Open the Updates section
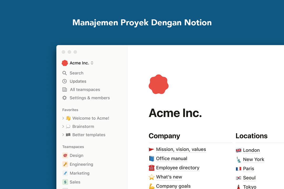Screen dimensions: 284x189 (78, 81)
